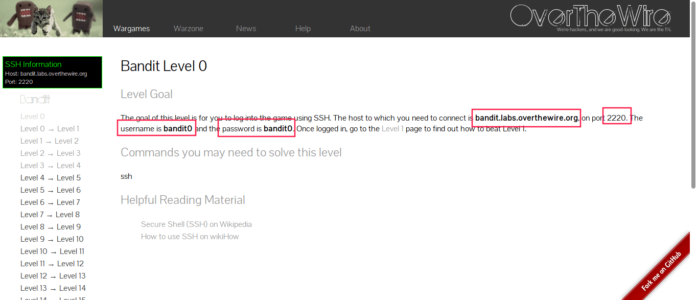Open Level 4 → Level 5 page
Viewport: 697px width, 300px height.
(x=50, y=178)
